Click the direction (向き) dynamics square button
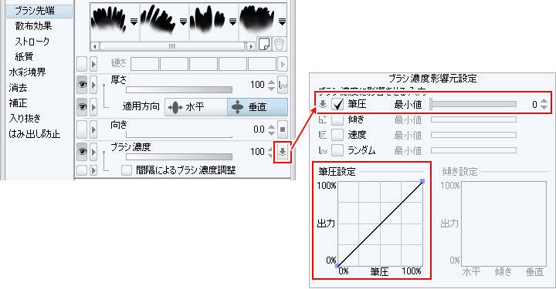This screenshot has height=289, width=556. (x=283, y=129)
